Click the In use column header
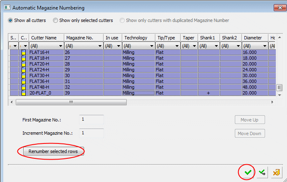 [x=112, y=38]
